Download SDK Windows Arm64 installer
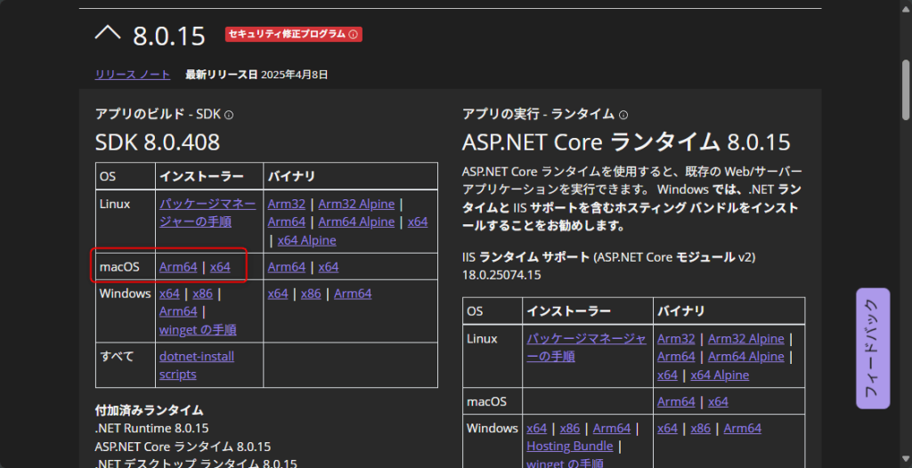912x468 pixels. coord(178,311)
